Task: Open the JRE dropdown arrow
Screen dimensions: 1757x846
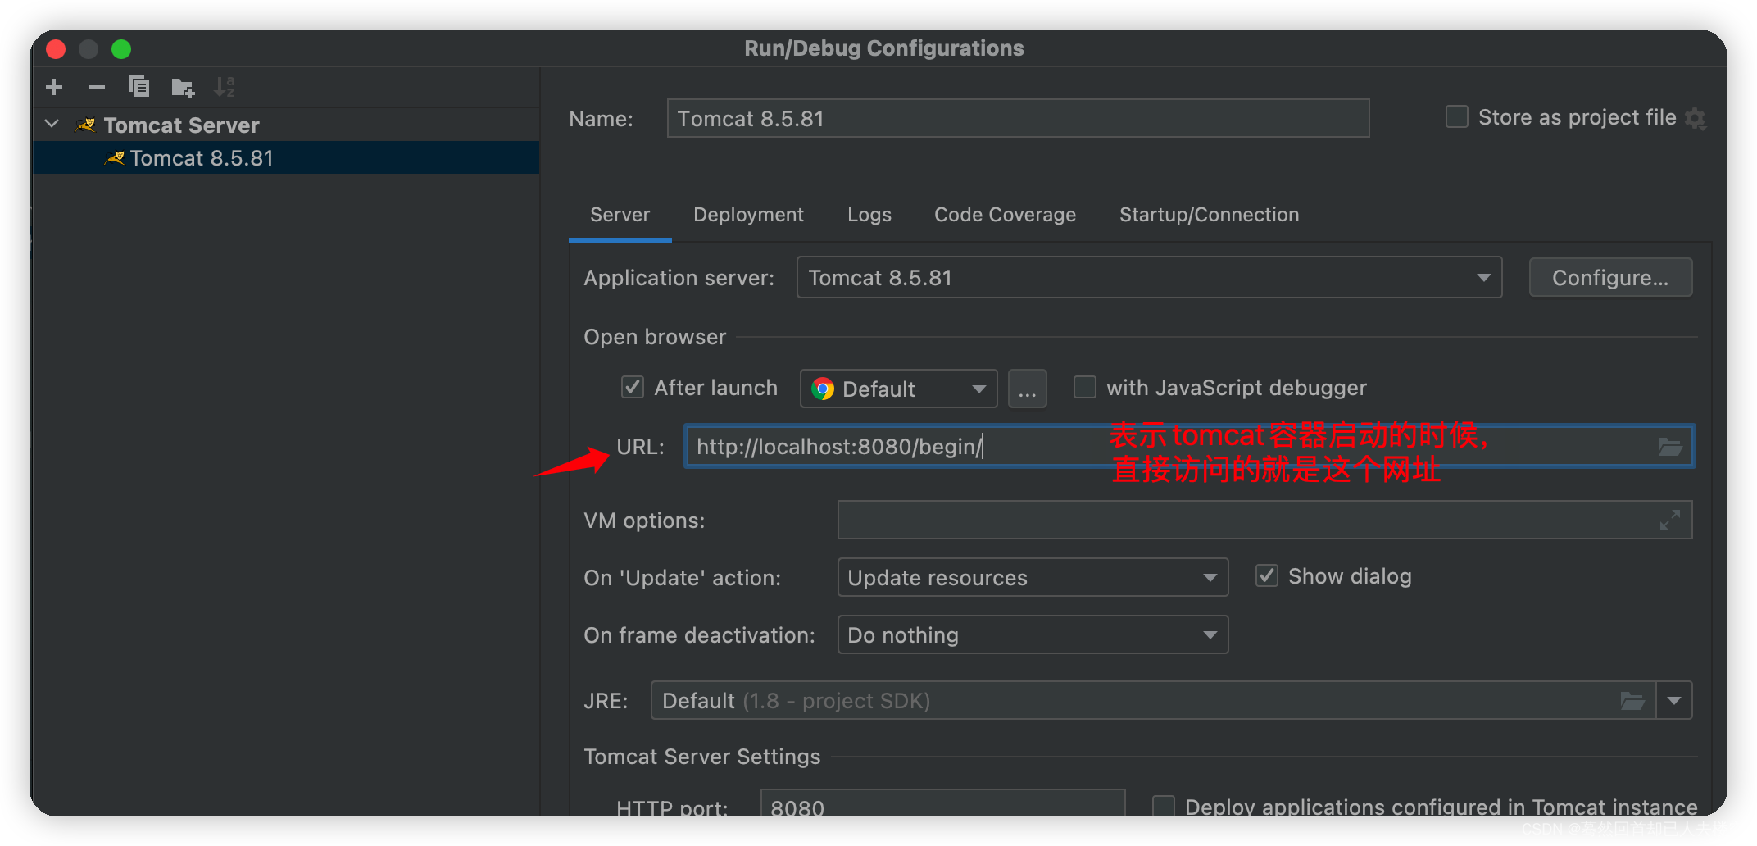Action: tap(1674, 701)
